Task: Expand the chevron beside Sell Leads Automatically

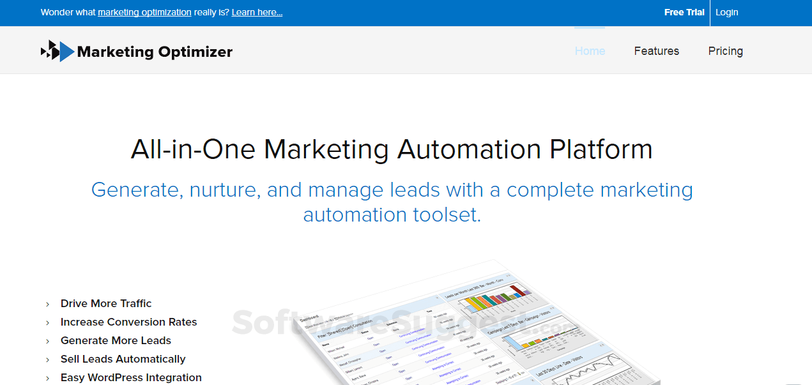Action: pyautogui.click(x=47, y=359)
